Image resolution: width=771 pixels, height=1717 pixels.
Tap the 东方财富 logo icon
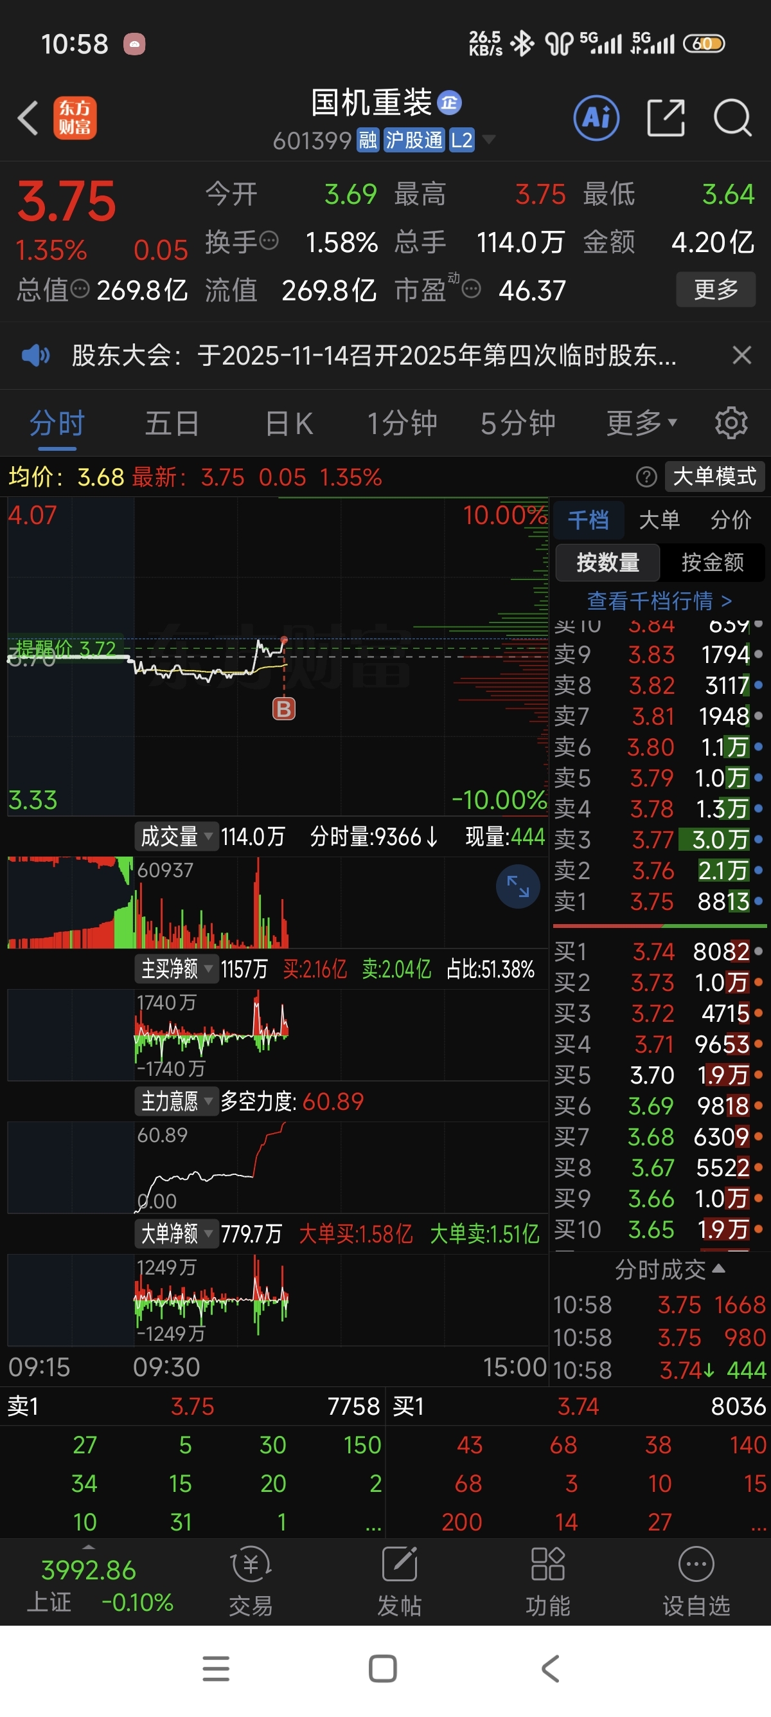click(x=75, y=118)
